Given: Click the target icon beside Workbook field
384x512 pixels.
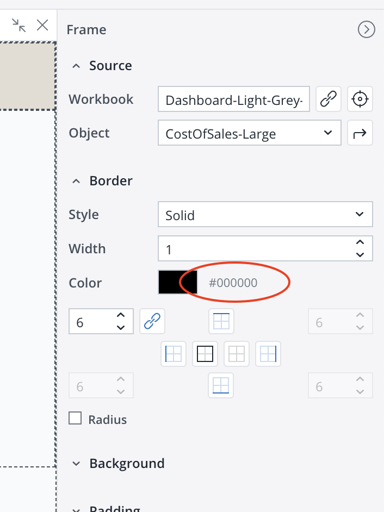Looking at the screenshot, I should click(360, 99).
